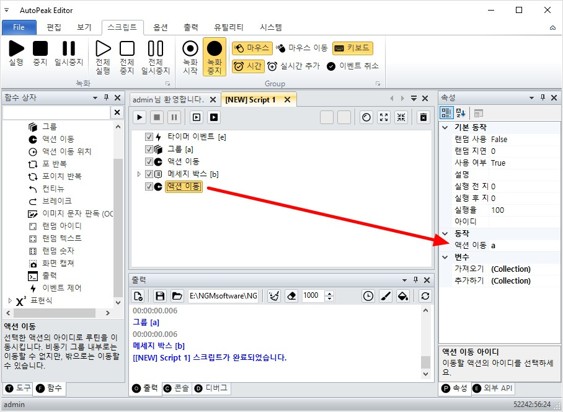The height and width of the screenshot is (412, 563).
Task: Click the alphabetical sort icon in 속성 panel
Action: click(461, 113)
